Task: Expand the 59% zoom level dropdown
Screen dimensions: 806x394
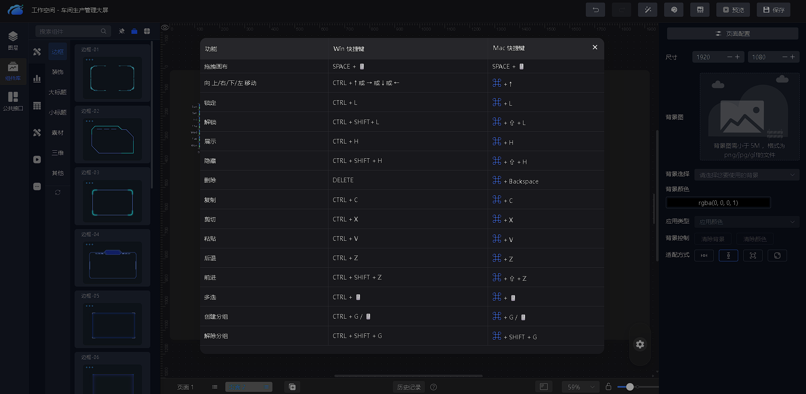Action: pyautogui.click(x=580, y=387)
